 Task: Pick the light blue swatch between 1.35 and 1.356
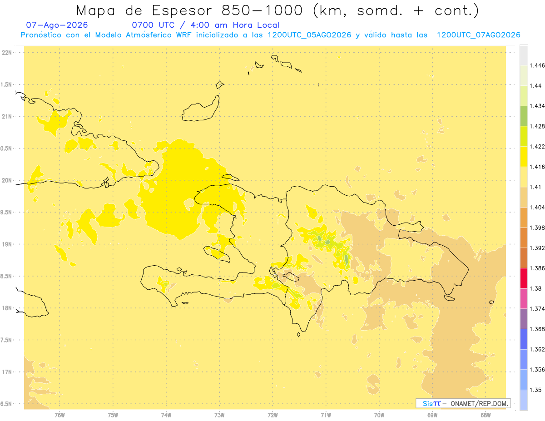[524, 380]
